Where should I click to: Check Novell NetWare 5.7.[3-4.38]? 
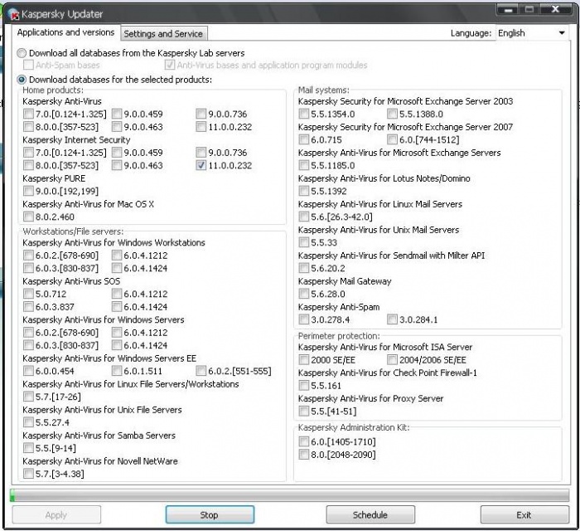click(28, 474)
